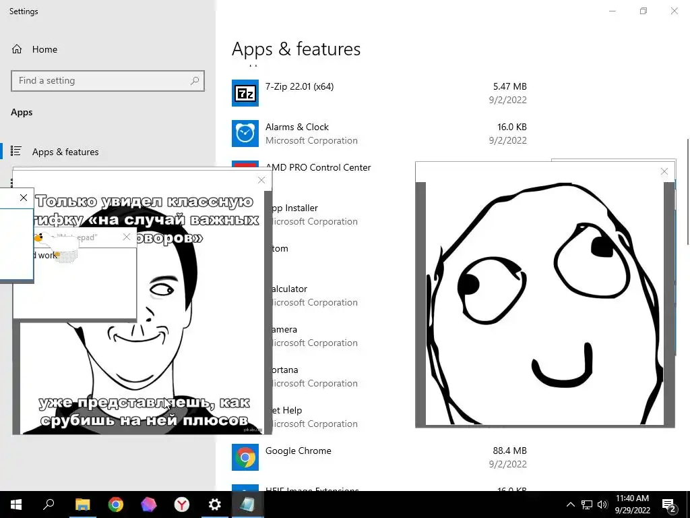Viewport: 690px width, 518px height.
Task: Open the Action Center notifications icon
Action: (669, 505)
